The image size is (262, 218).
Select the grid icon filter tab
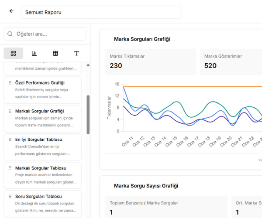pyautogui.click(x=13, y=53)
